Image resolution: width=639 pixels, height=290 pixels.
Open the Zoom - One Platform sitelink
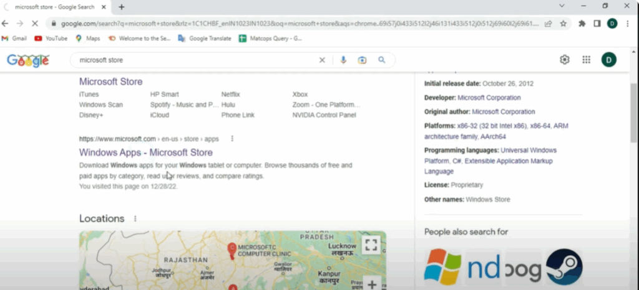pyautogui.click(x=326, y=105)
